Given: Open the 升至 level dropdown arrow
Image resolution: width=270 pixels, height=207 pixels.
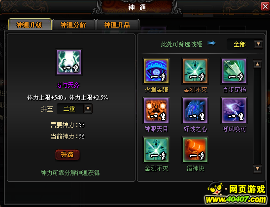Looking at the screenshot, I should pyautogui.click(x=88, y=108).
